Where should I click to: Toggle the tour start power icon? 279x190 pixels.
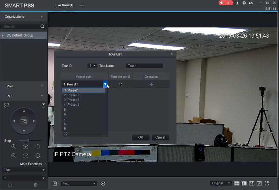tap(10, 185)
